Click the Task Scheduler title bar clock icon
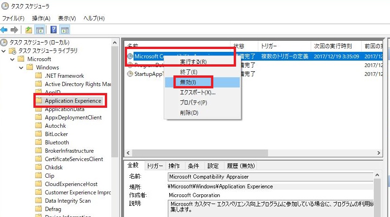This screenshot has height=217, width=390. tap(5, 6)
